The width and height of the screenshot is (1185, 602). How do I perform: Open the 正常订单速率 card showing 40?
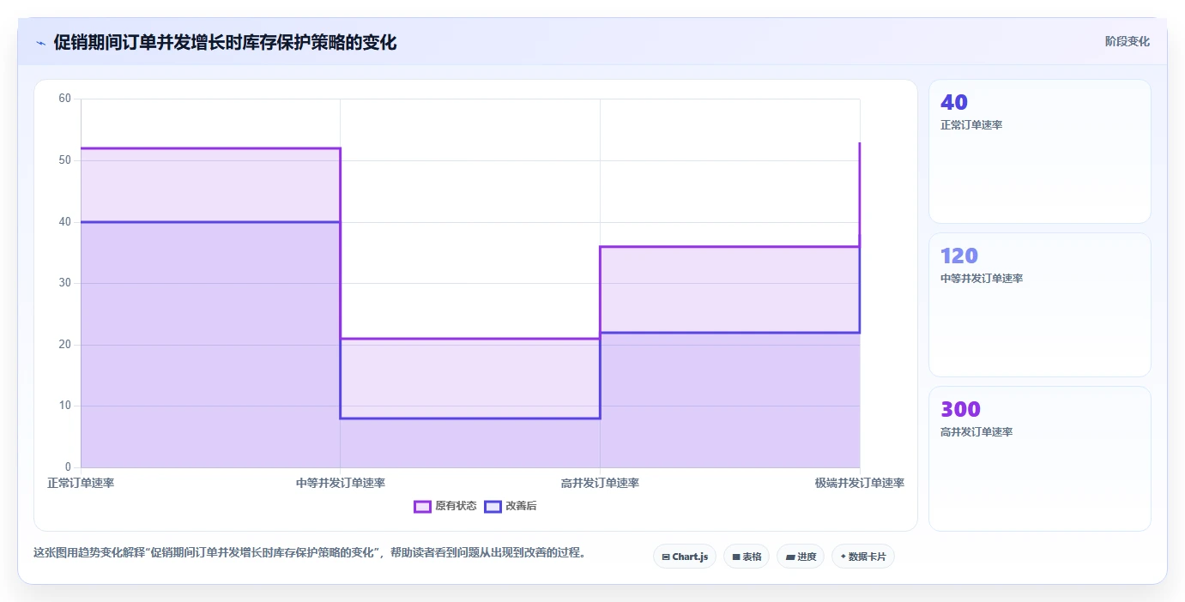pos(1040,152)
